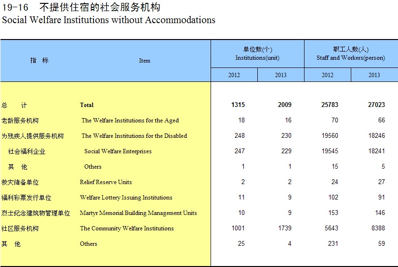The image size is (398, 267).
Task: Select the 'Social Welfare Enterprises' row label
Action: coord(118,151)
